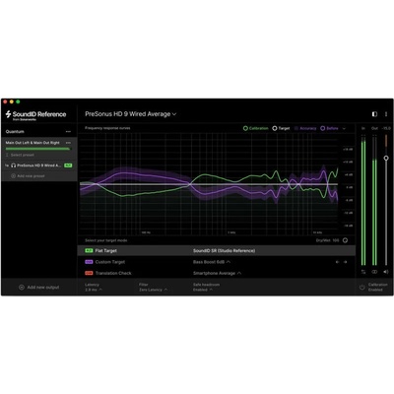The width and height of the screenshot is (394, 394).
Task: Click the speaker volume icon
Action: tap(386, 272)
